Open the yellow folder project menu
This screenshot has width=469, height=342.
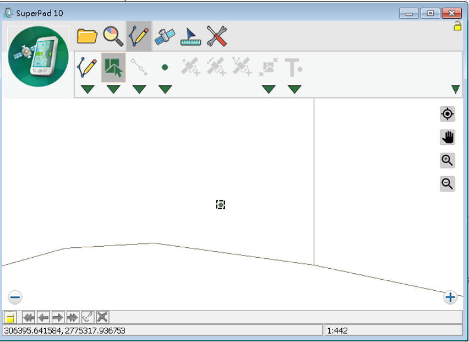(x=87, y=36)
